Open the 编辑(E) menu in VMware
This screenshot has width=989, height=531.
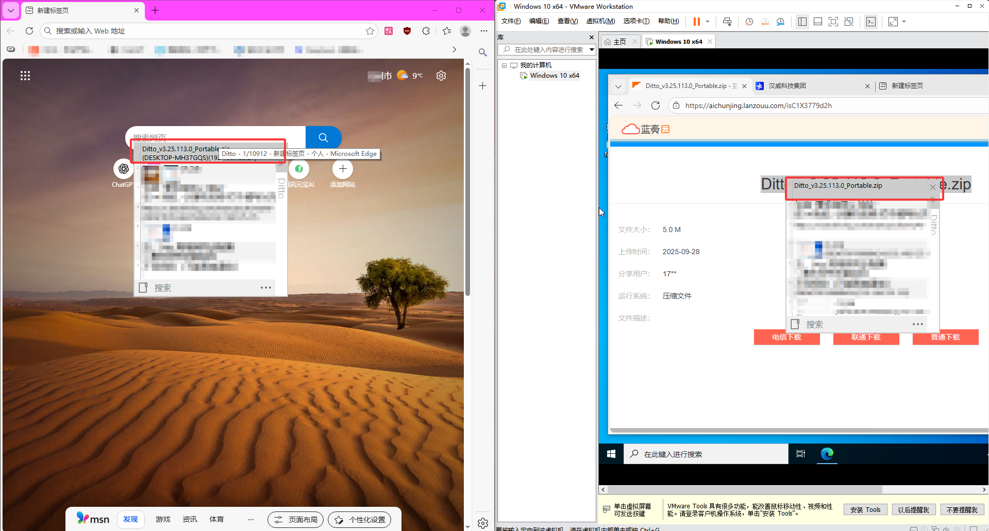point(539,21)
